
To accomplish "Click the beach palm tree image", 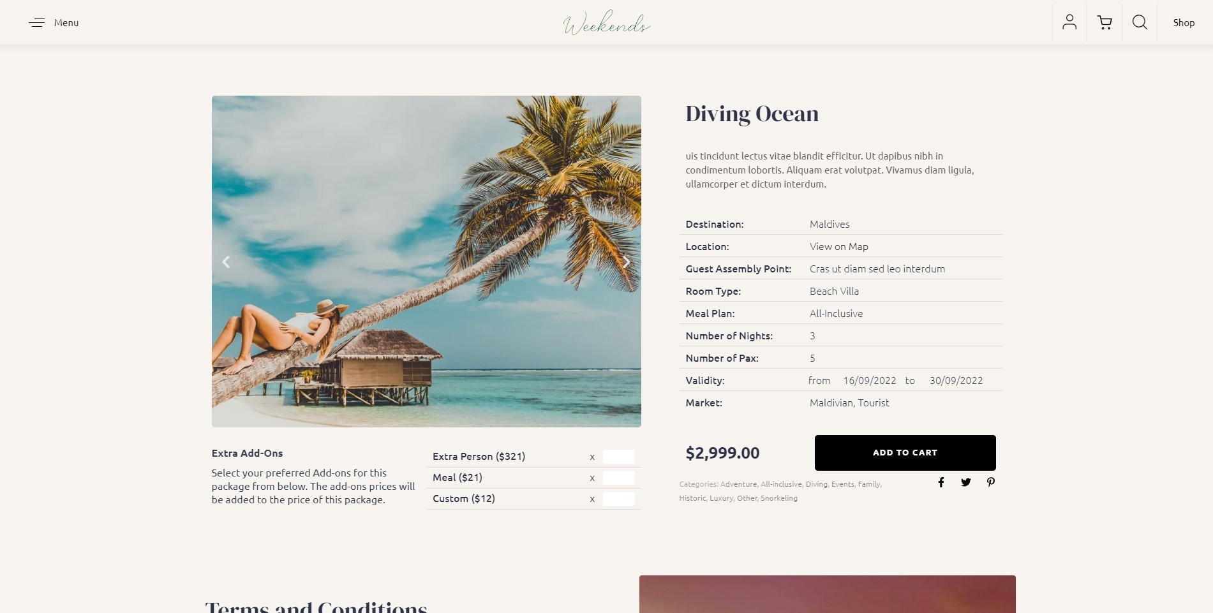I will pyautogui.click(x=426, y=262).
